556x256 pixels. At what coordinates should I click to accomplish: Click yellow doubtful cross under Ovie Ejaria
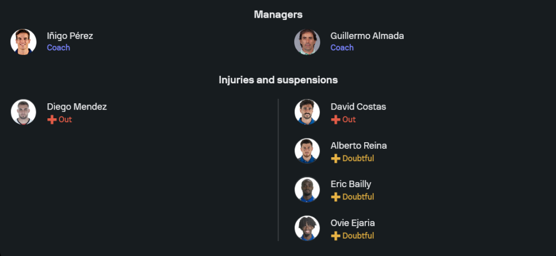[335, 236]
